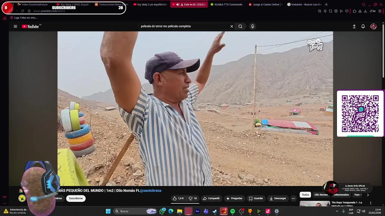Open Adobe Audition from the taskbar
The height and width of the screenshot is (216, 385).
[197, 211]
